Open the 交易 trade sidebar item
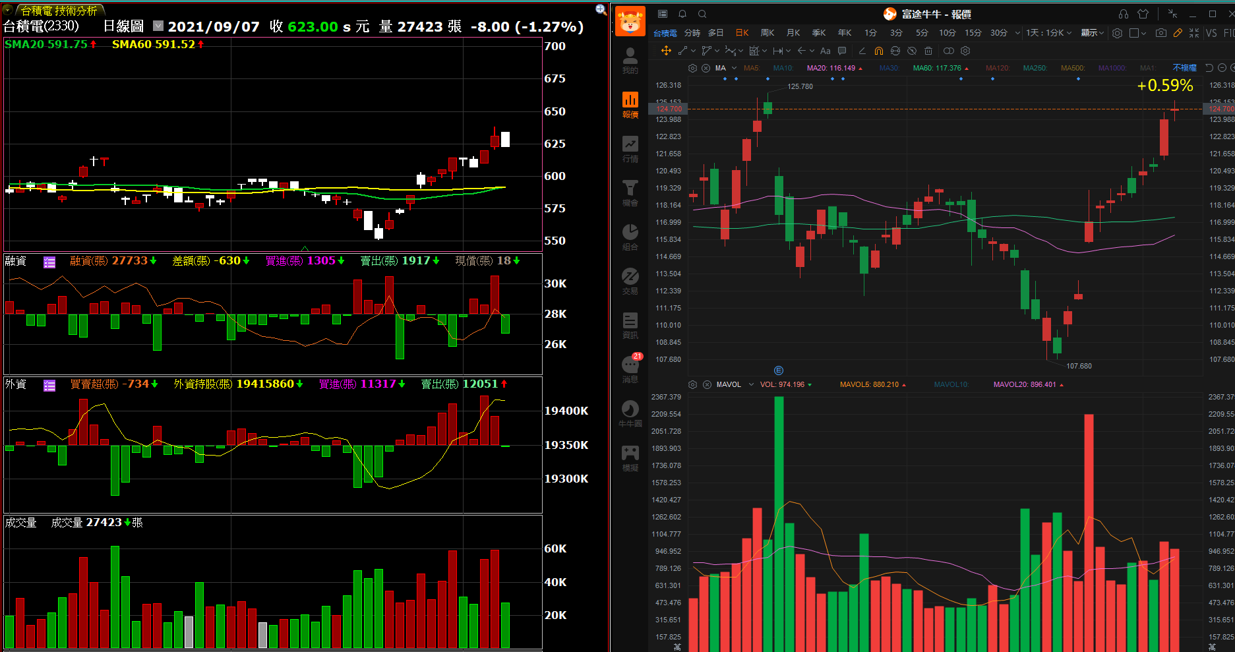Screen dimensions: 1235x652 click(630, 282)
